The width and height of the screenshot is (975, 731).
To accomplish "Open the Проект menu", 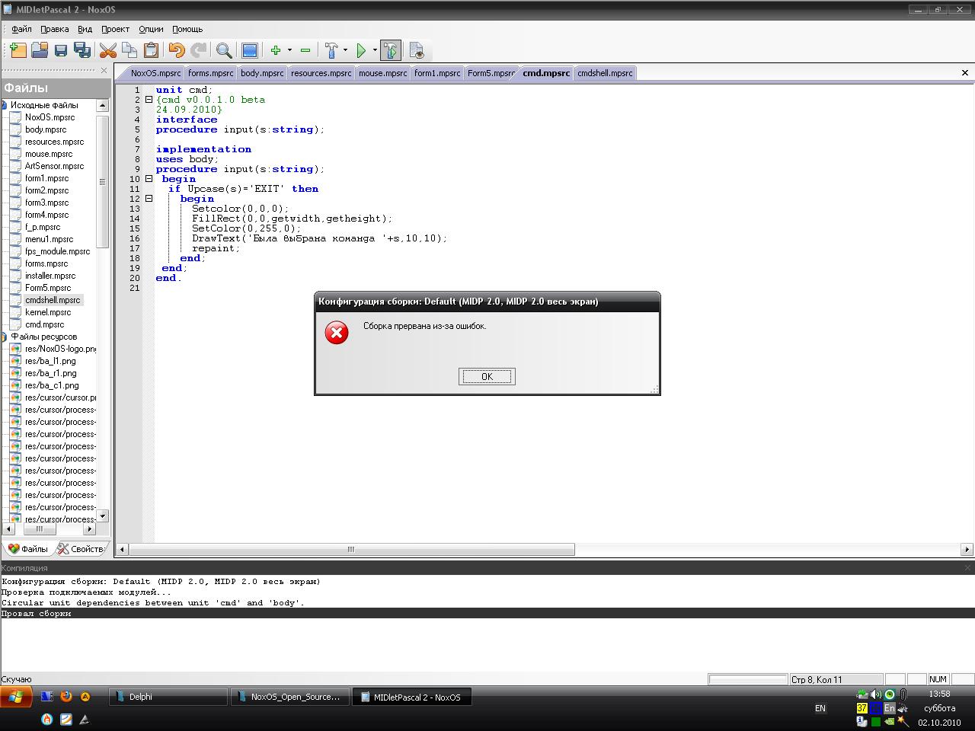I will coord(115,29).
